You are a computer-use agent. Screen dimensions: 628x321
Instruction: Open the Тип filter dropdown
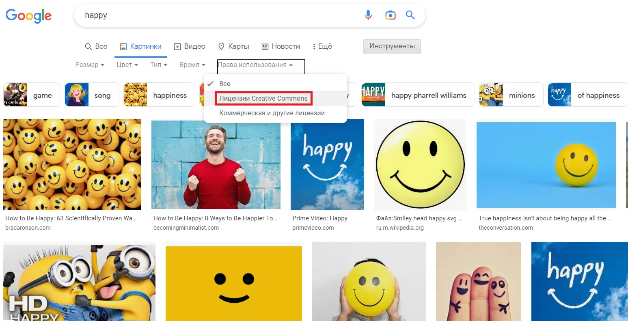(x=159, y=65)
